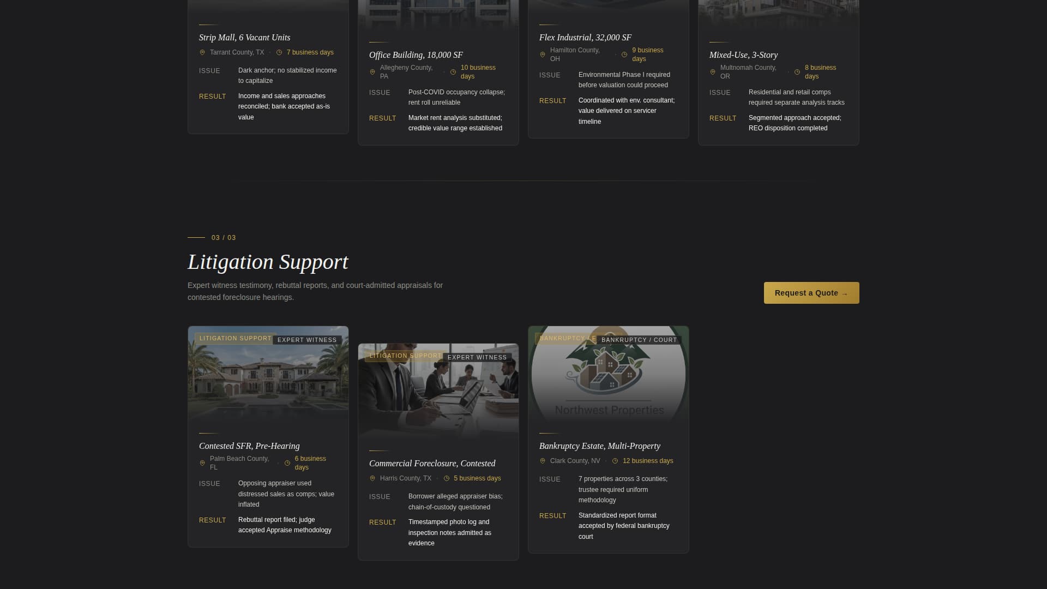Image resolution: width=1047 pixels, height=589 pixels.
Task: Click the clock icon next to 7 business days
Action: tap(279, 52)
